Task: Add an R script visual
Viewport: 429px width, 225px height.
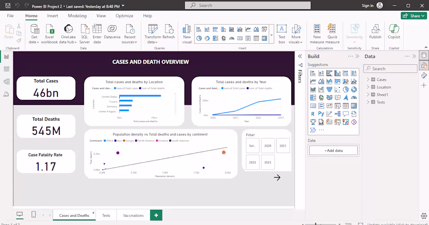Action: pos(313,114)
